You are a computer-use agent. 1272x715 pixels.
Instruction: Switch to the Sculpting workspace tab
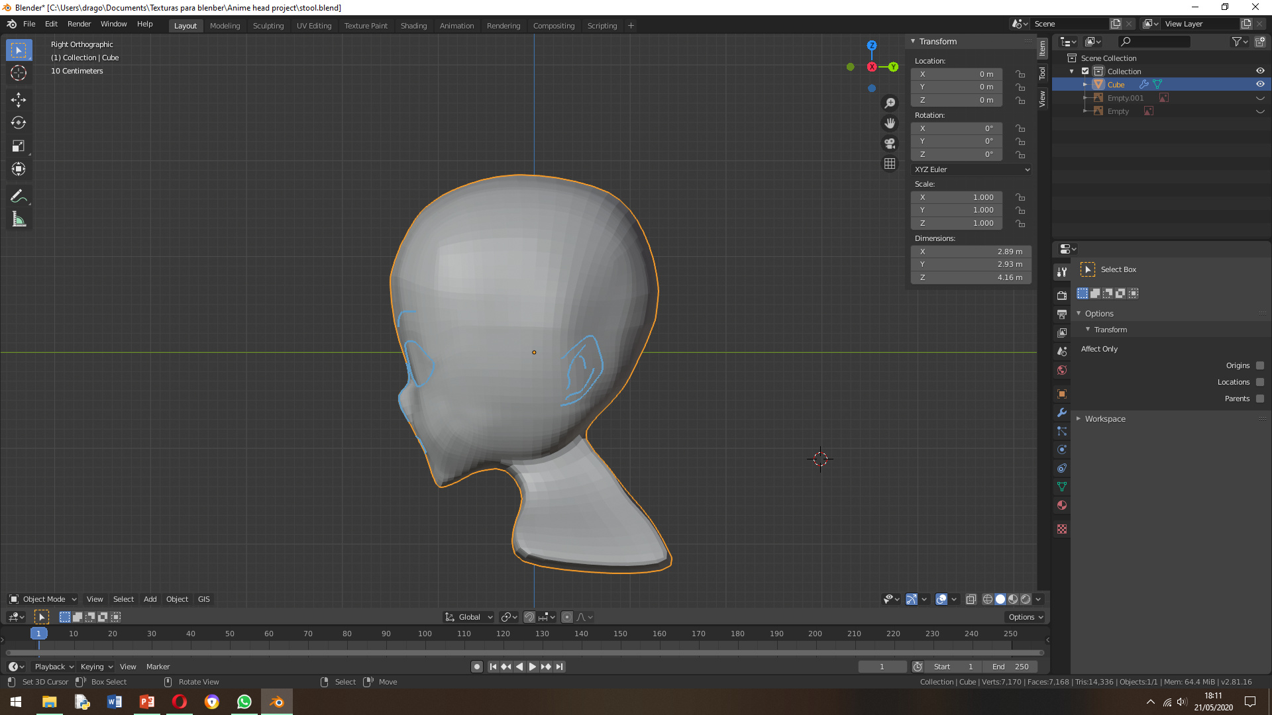click(268, 26)
